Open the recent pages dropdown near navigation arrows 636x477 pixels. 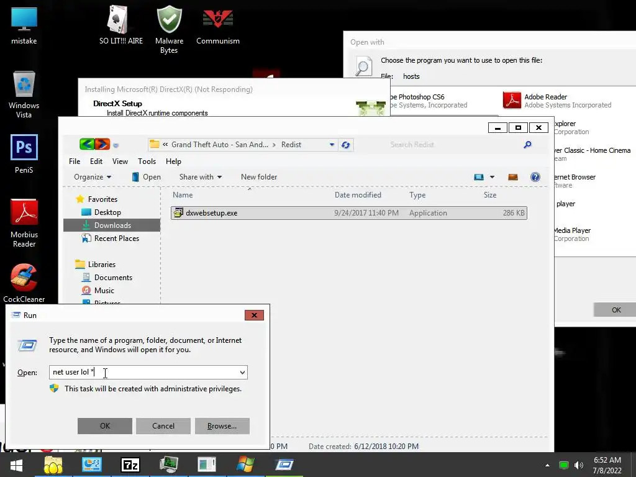click(x=116, y=145)
